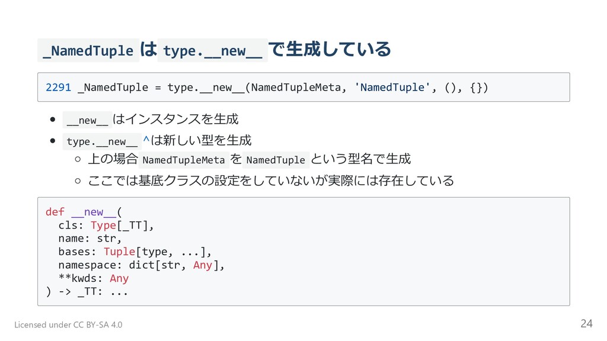The image size is (607, 341).
Task: Click the Any type after **kwds
Action: point(119,278)
